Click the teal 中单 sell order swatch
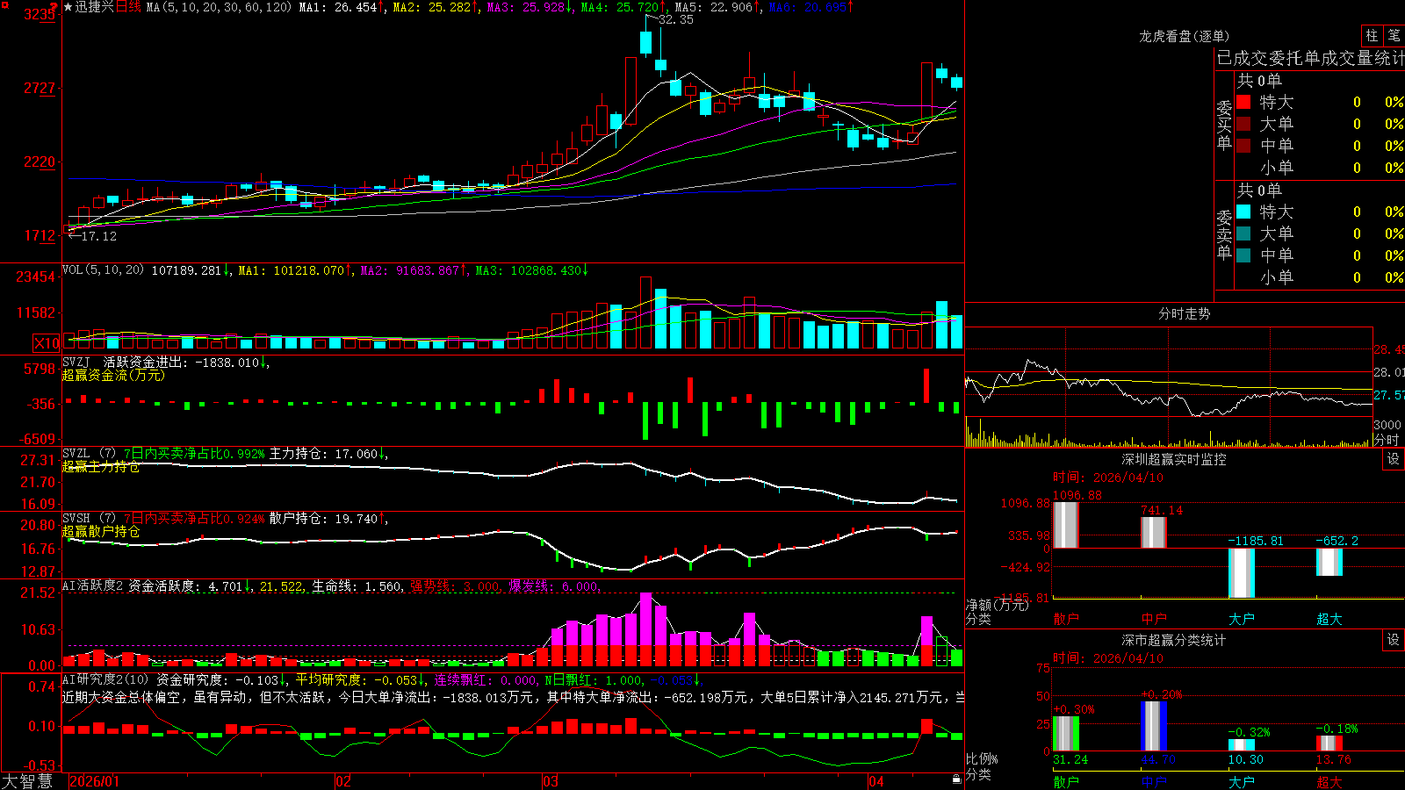 pyautogui.click(x=1243, y=255)
